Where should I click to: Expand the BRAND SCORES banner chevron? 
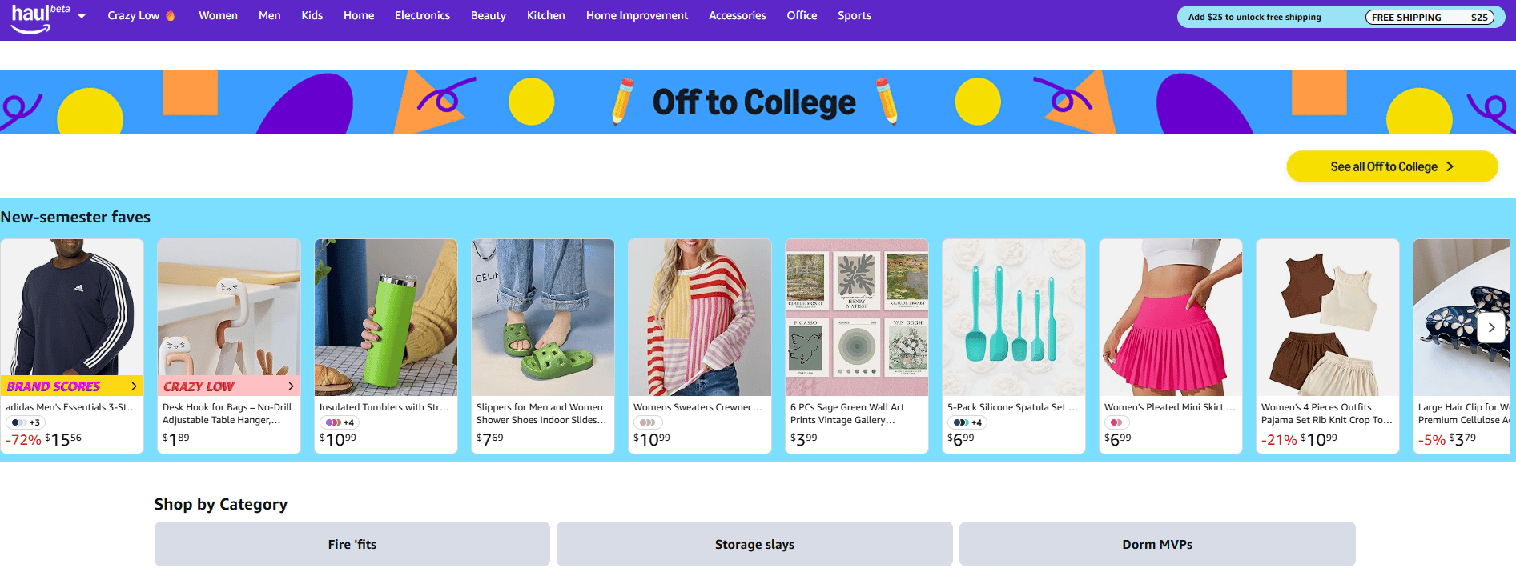point(134,386)
